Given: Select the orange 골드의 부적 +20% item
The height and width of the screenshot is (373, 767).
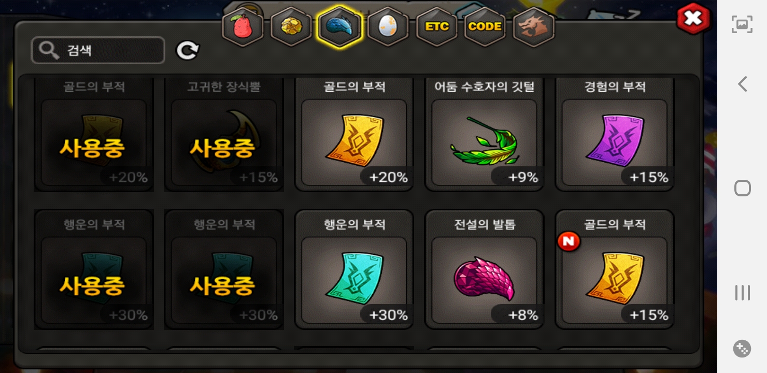Looking at the screenshot, I should pyautogui.click(x=354, y=135).
